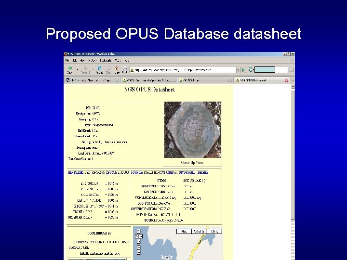The height and width of the screenshot is (260, 347).
Task: Click the 'NORTHING' row label
Action: click(149, 186)
